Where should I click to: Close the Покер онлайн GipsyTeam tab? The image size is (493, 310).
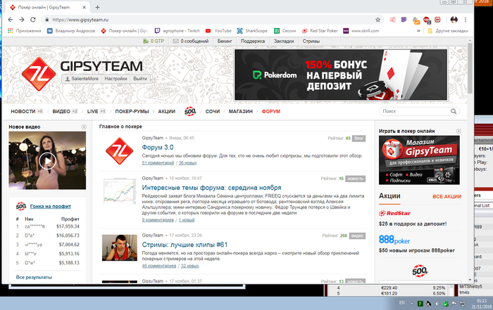pyautogui.click(x=84, y=7)
